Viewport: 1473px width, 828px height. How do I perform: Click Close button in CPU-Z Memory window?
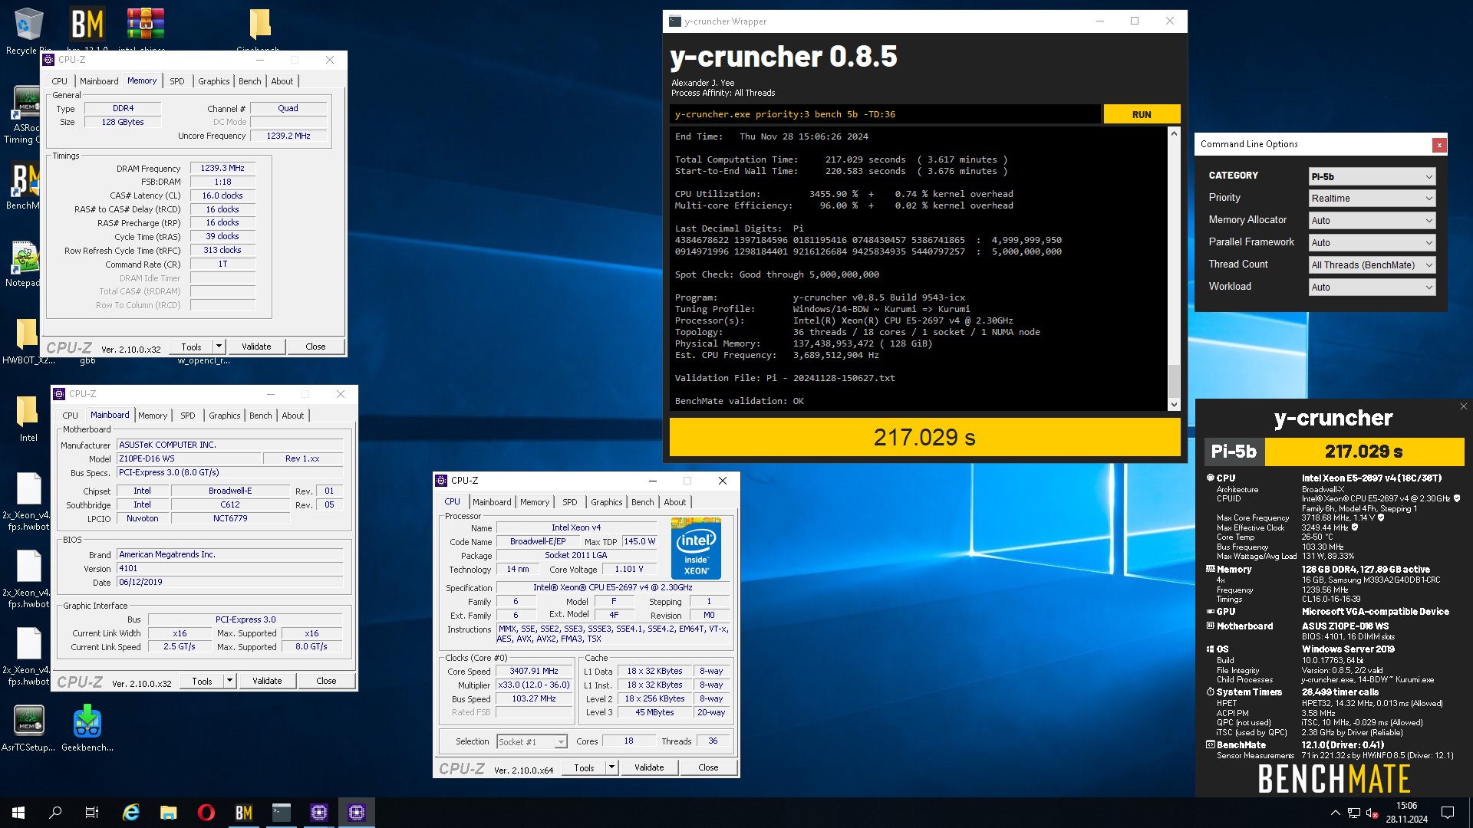(x=315, y=347)
